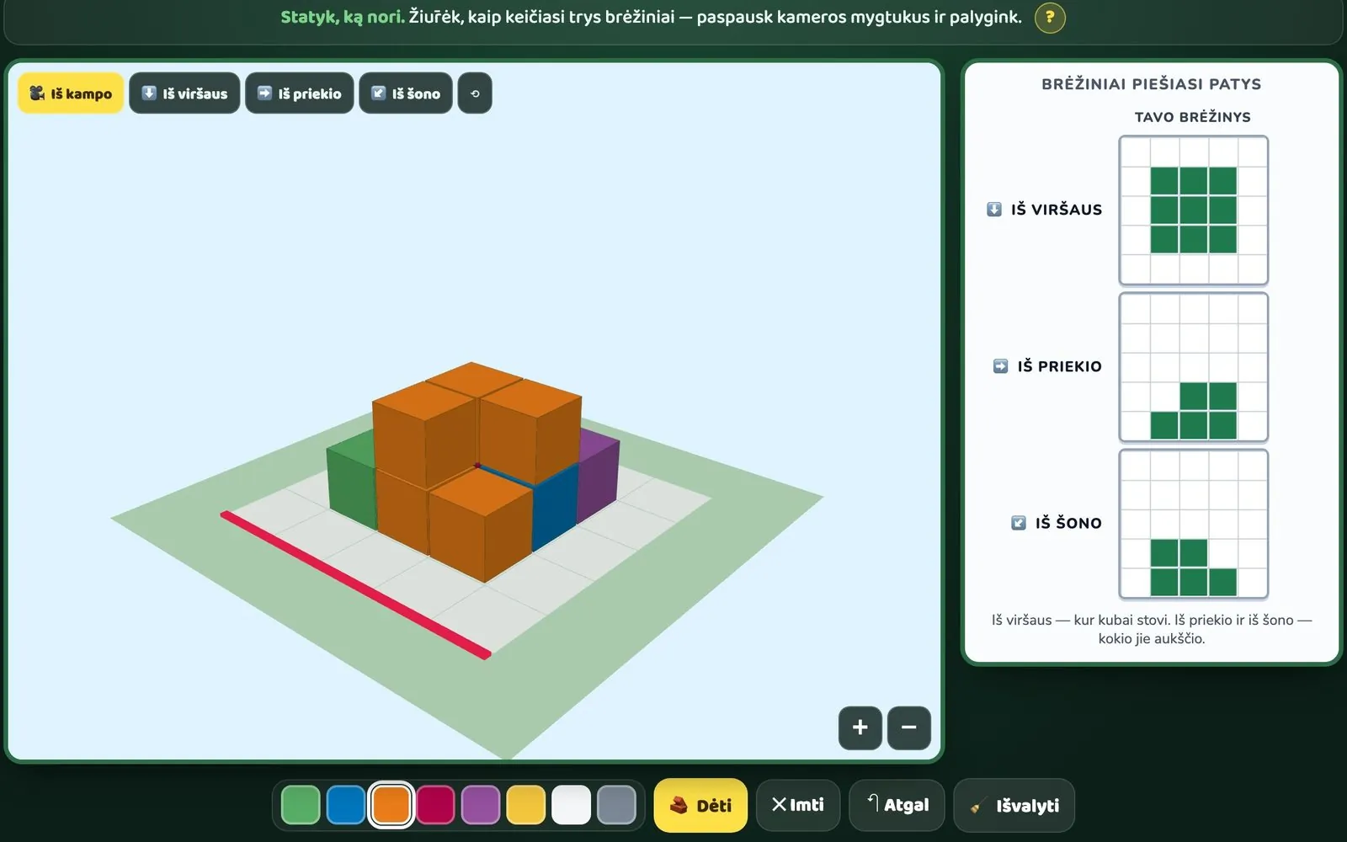
Task: Click the Iš viršaus top-view drawing grid
Action: (1193, 210)
